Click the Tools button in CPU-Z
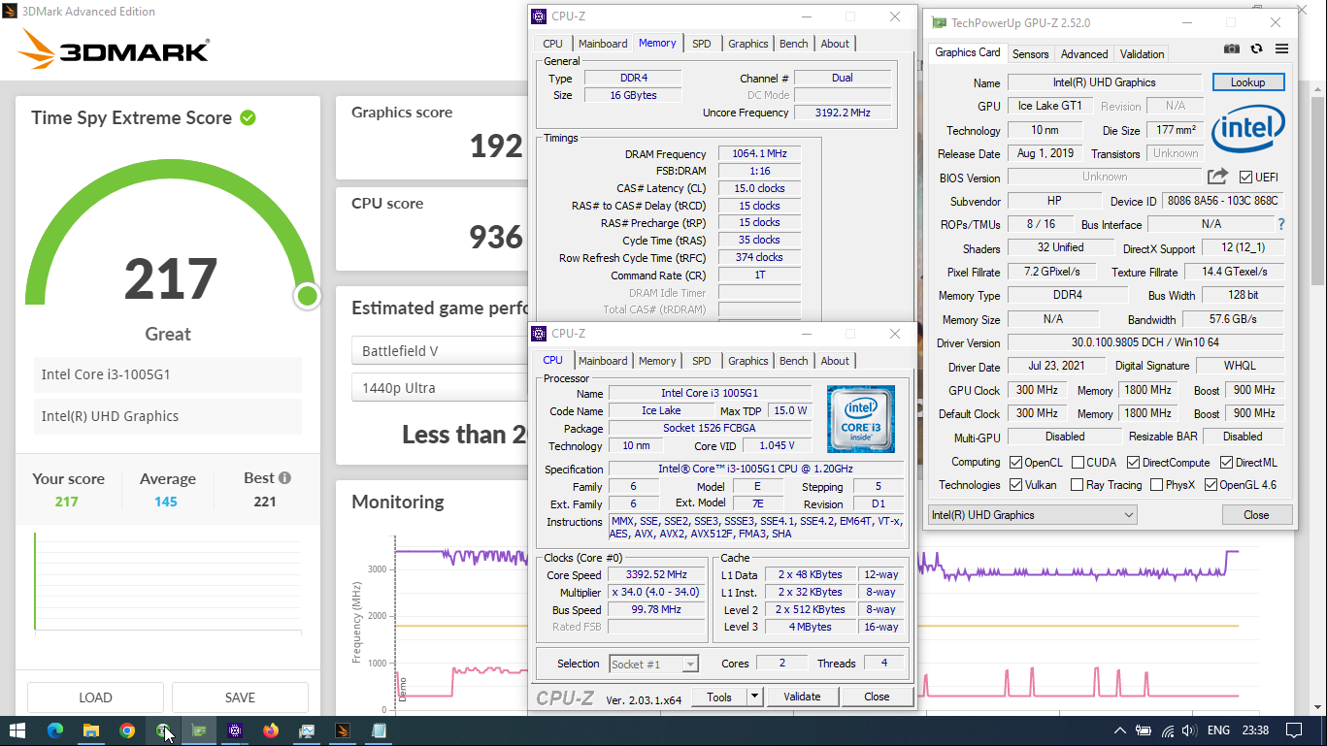 click(719, 697)
